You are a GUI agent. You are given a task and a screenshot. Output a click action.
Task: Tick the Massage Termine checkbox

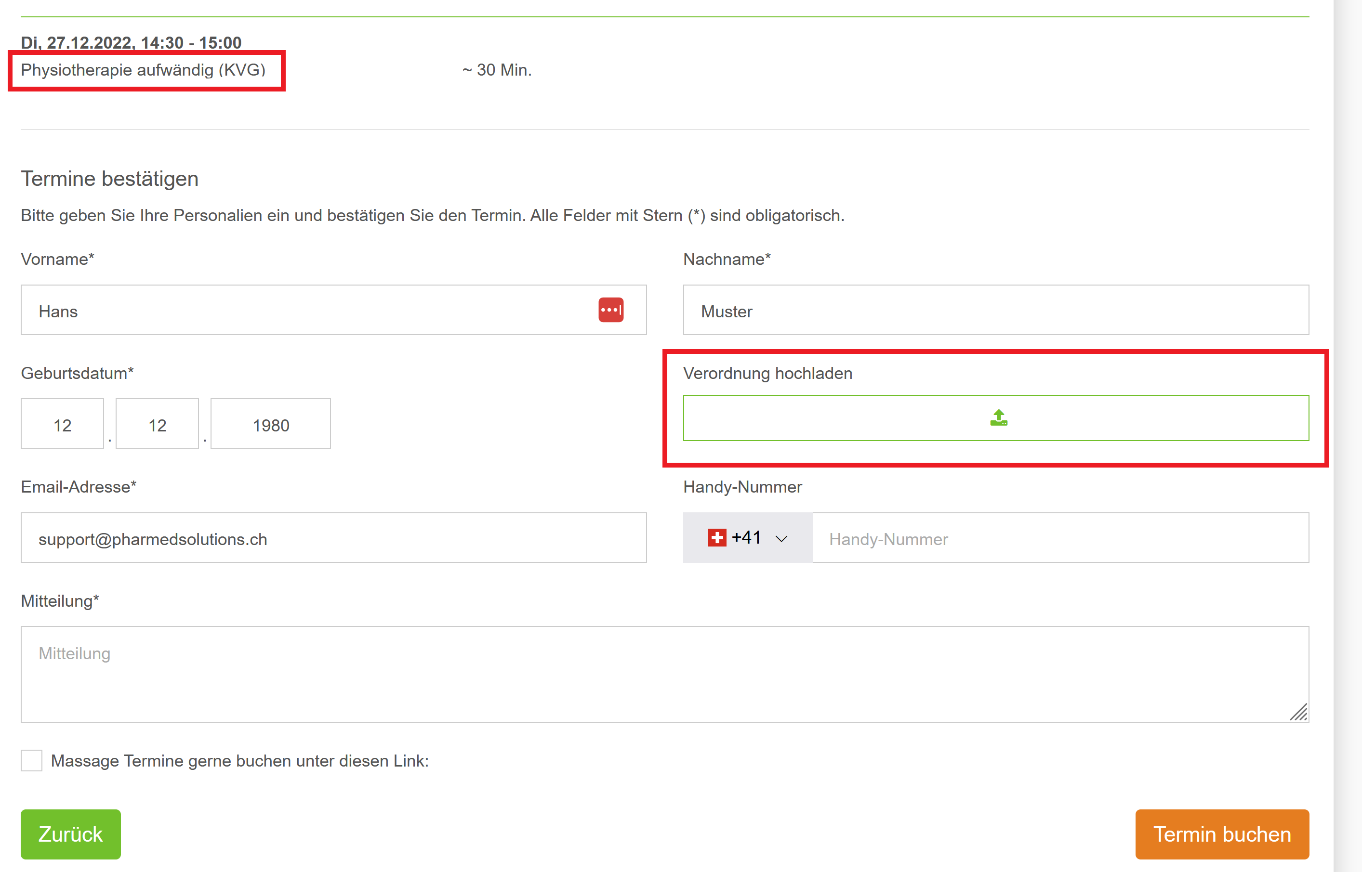click(x=32, y=760)
